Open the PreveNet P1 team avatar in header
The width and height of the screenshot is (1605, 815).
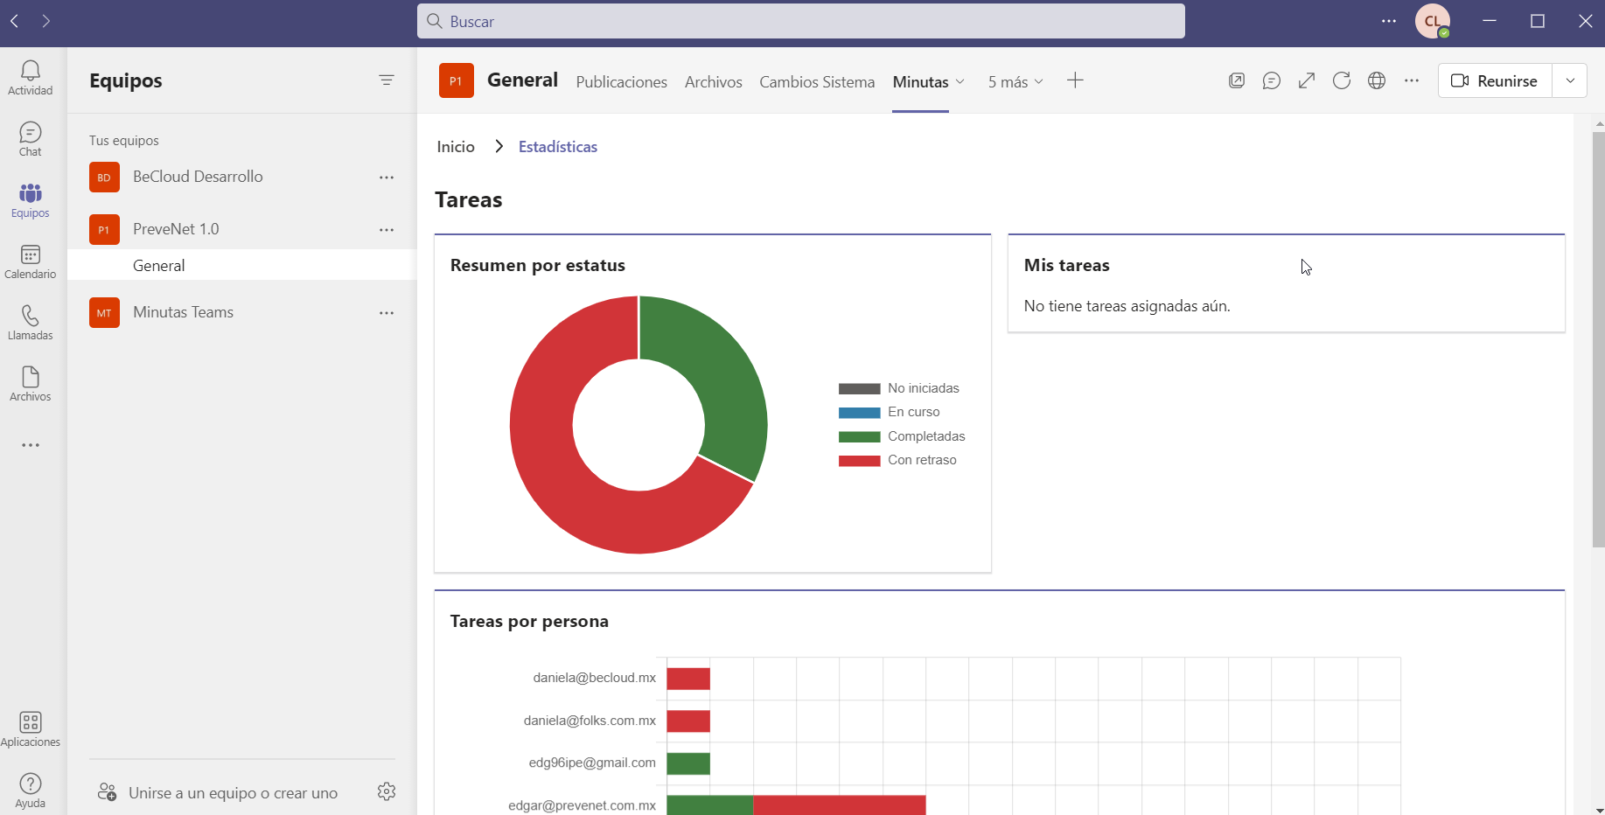point(456,80)
